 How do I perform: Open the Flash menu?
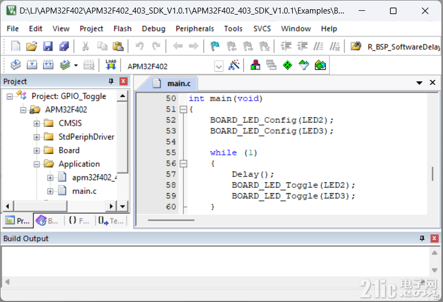[123, 29]
